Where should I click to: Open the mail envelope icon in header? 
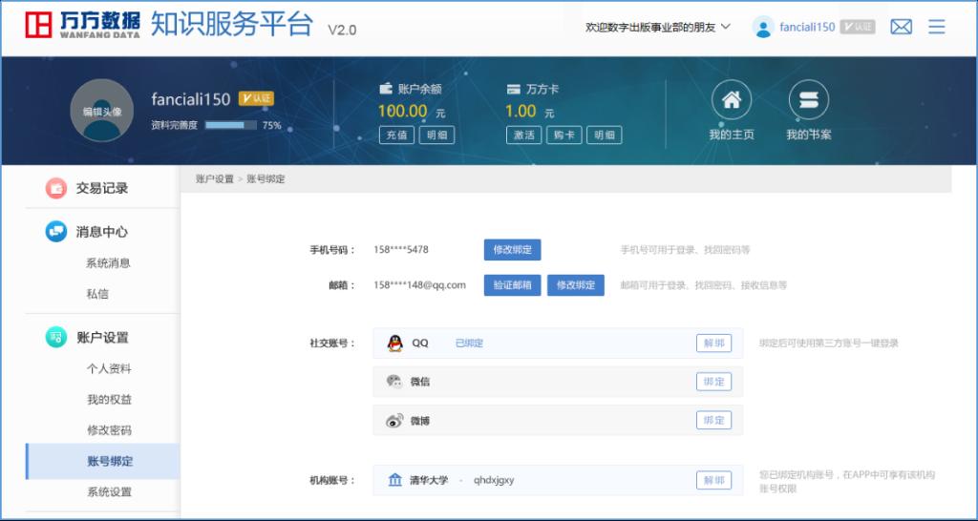click(x=901, y=27)
